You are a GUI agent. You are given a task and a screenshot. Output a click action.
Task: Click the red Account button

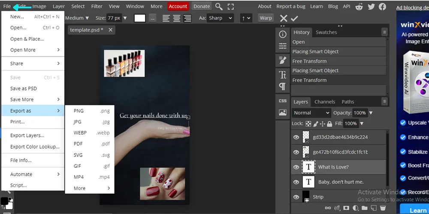(178, 6)
